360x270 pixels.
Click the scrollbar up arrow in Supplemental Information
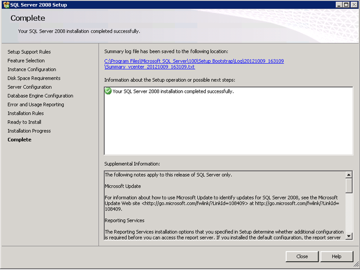pyautogui.click(x=349, y=175)
